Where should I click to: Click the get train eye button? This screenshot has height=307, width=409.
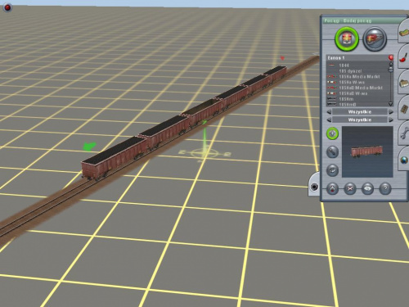[367, 188]
